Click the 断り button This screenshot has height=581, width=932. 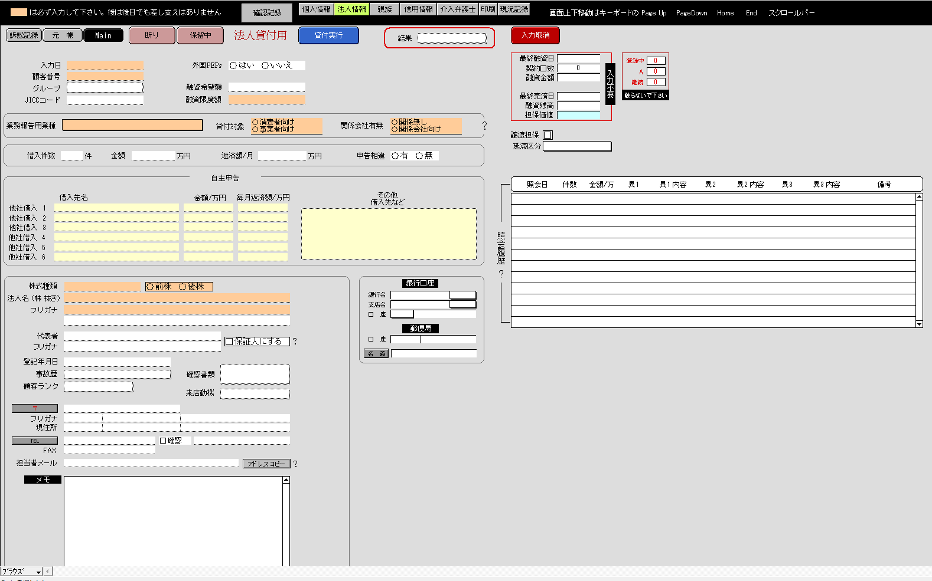pos(152,35)
